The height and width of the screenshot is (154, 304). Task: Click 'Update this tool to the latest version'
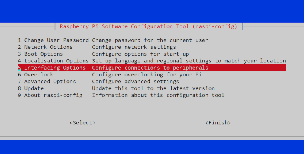coord(153,88)
